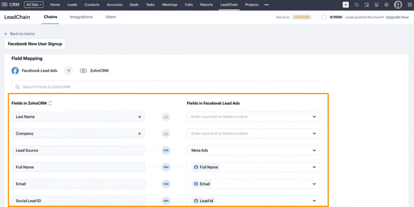The height and width of the screenshot is (207, 414).
Task: Switch to the Integrations tab
Action: [81, 17]
